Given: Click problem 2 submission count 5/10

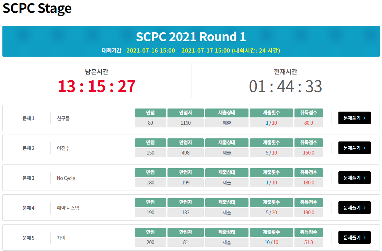Looking at the screenshot, I should click(x=271, y=153).
